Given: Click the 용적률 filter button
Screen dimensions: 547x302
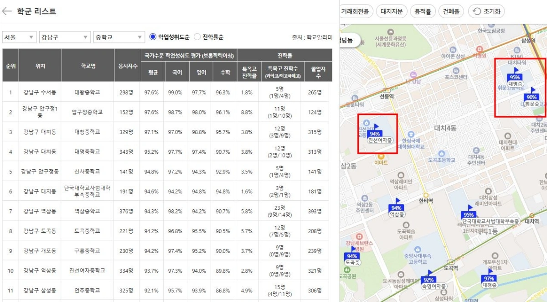Looking at the screenshot, I should click(x=423, y=11).
